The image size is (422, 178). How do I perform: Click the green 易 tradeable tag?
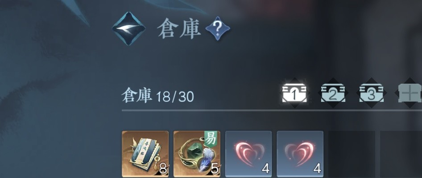pyautogui.click(x=211, y=139)
